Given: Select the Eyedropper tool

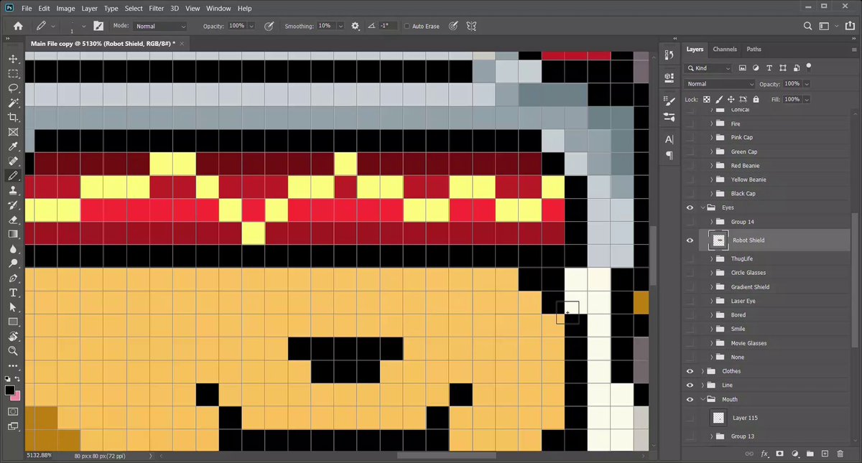Looking at the screenshot, I should (13, 146).
